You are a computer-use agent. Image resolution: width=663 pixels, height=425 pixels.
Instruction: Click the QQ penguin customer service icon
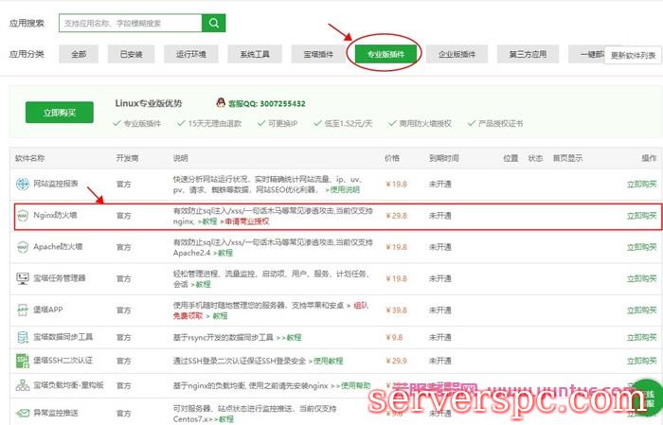tap(220, 102)
